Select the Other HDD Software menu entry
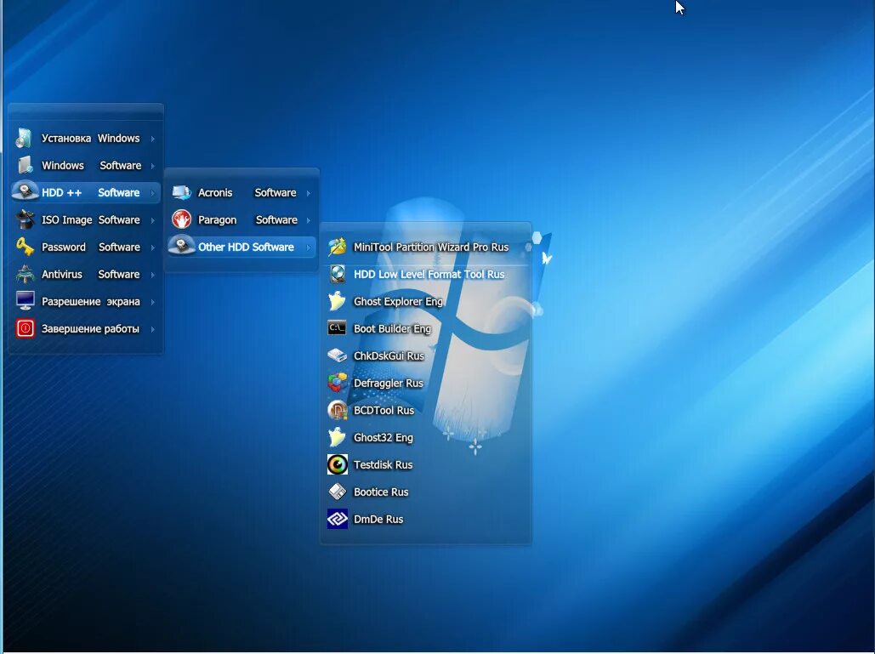This screenshot has height=654, width=875. pos(241,247)
